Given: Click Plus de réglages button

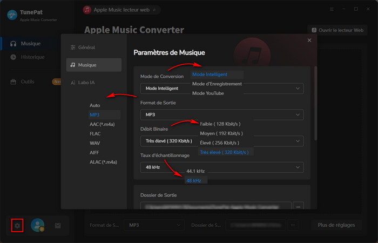Looking at the screenshot, I should click(336, 225).
